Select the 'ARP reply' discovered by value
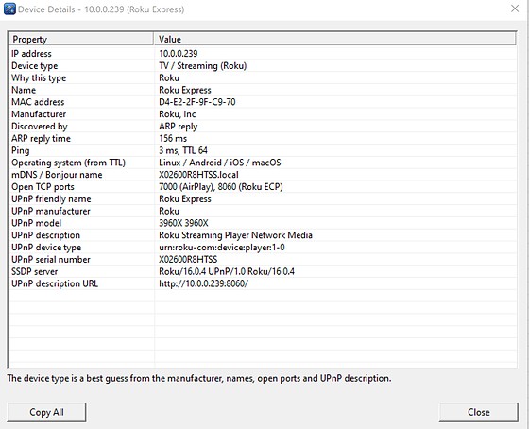The image size is (529, 429). click(x=179, y=127)
